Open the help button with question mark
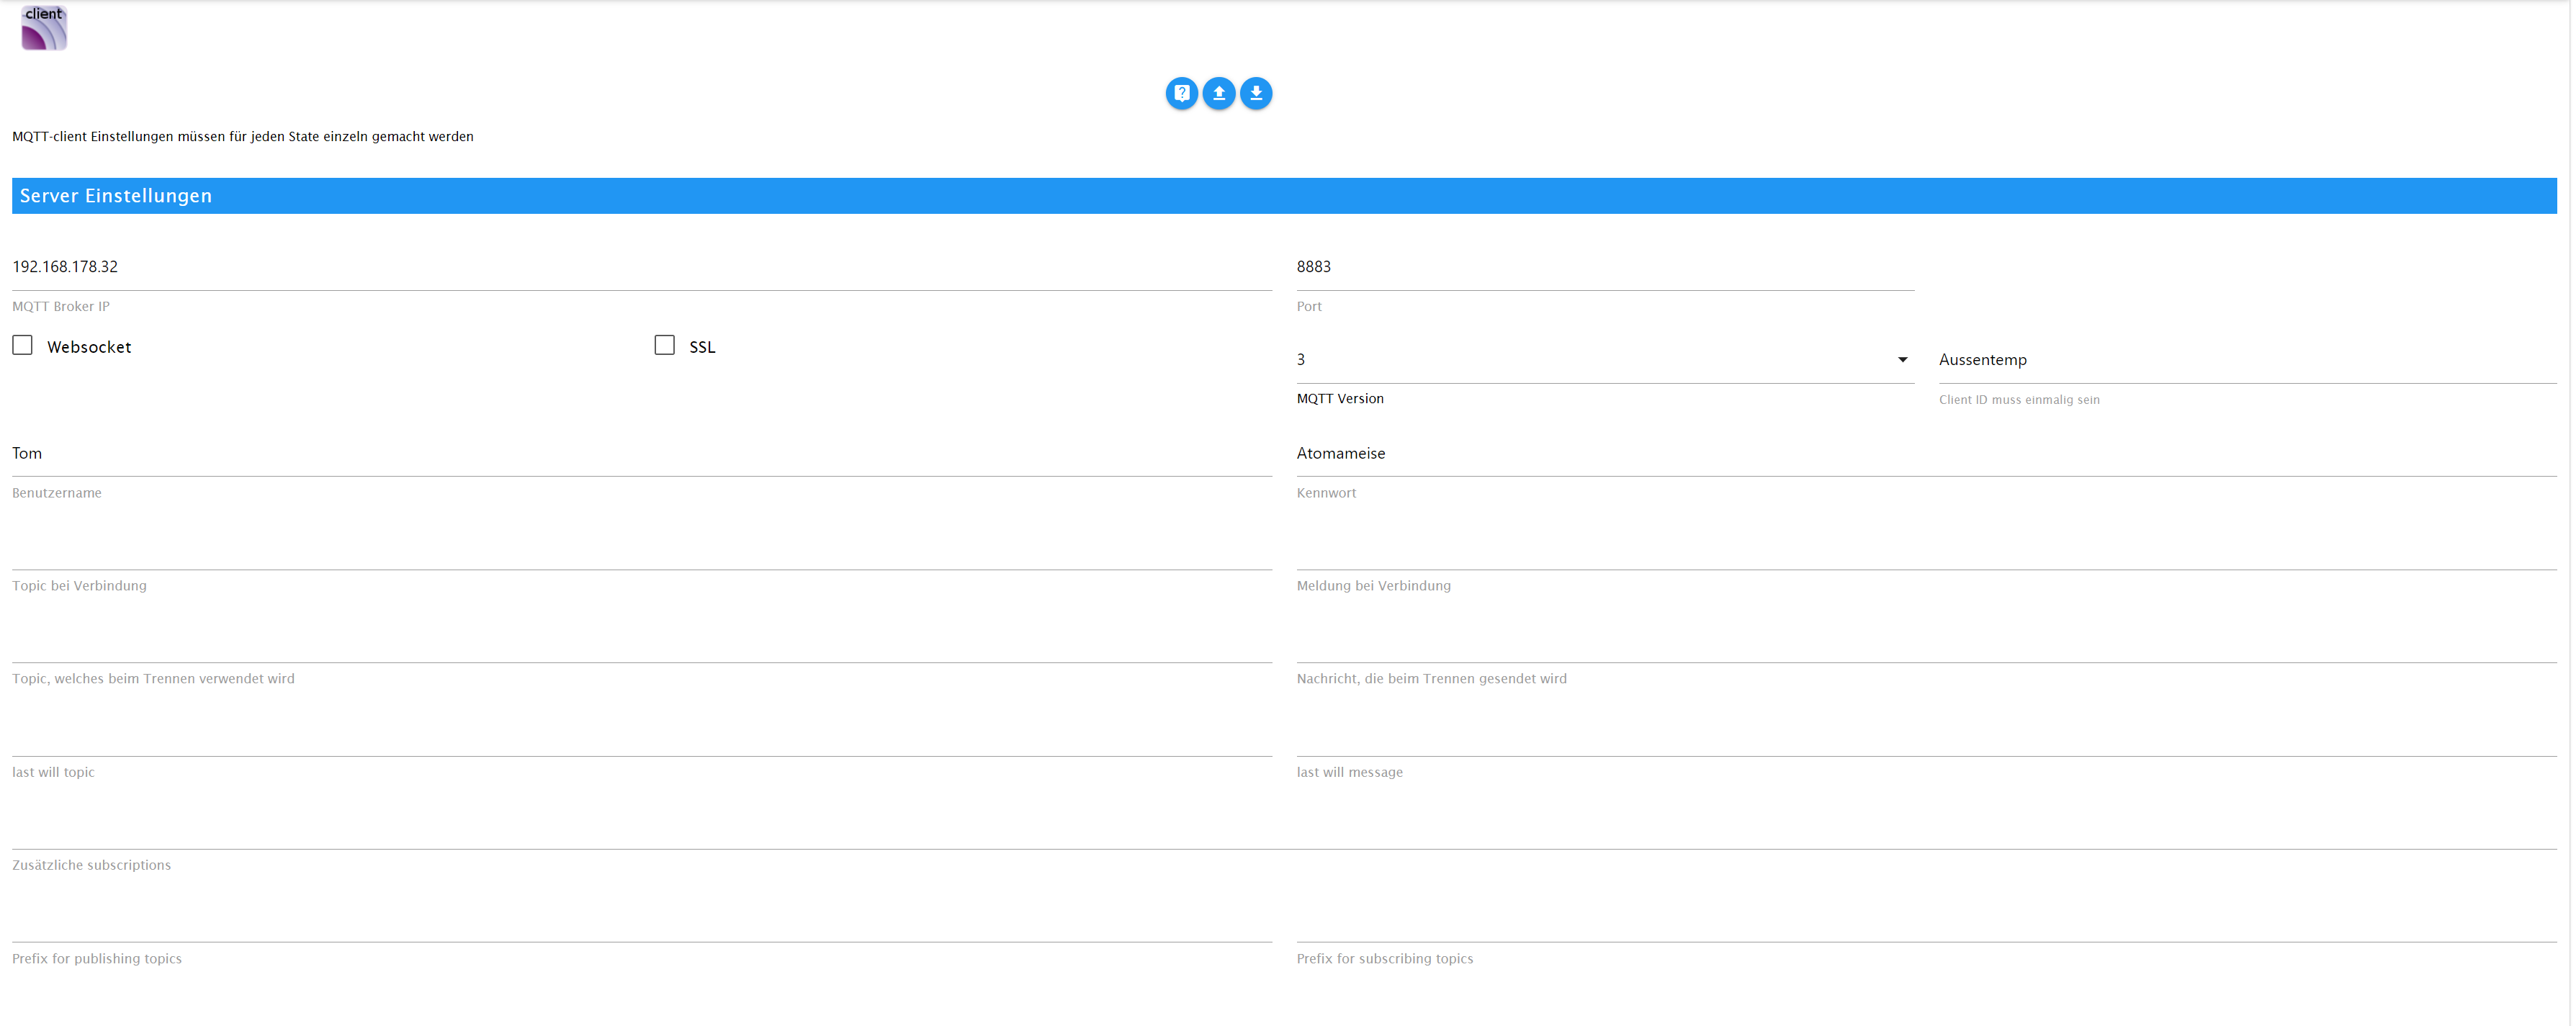The height and width of the screenshot is (1026, 2576). [1181, 93]
